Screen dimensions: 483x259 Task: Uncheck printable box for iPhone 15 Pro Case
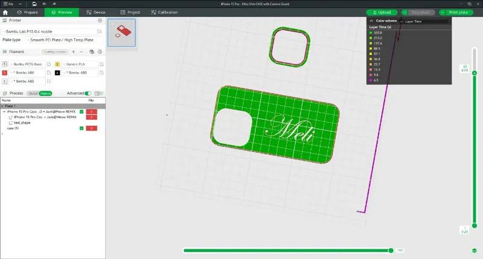pyautogui.click(x=82, y=112)
